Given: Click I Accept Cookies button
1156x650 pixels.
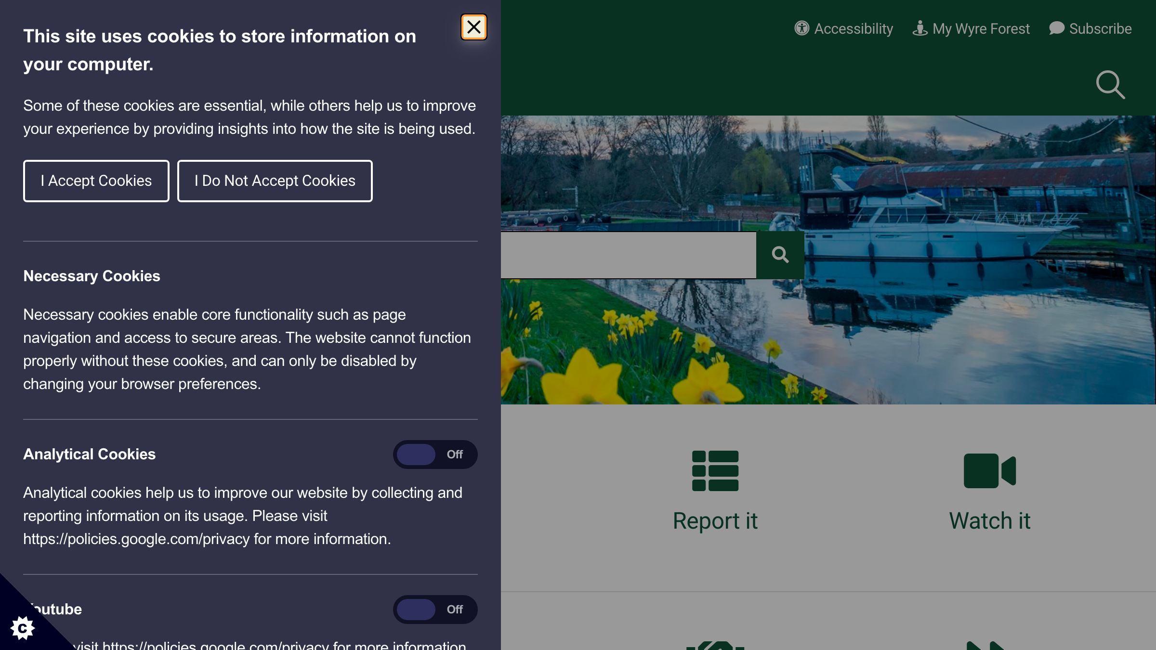Looking at the screenshot, I should 96,181.
